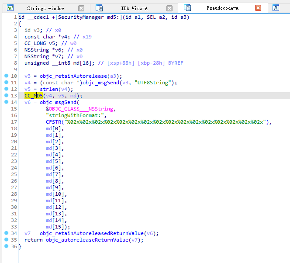290x263 pixels.
Task: Click md[10] argument on line 28
Action: click(55, 194)
